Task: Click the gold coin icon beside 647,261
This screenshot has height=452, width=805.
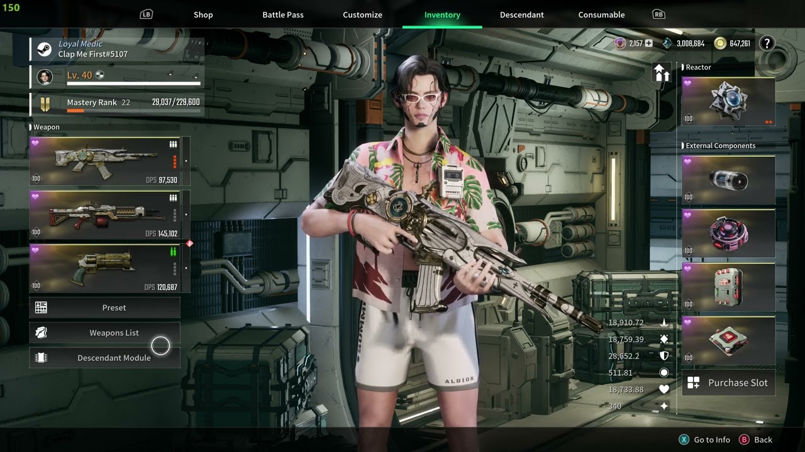Action: coord(720,43)
